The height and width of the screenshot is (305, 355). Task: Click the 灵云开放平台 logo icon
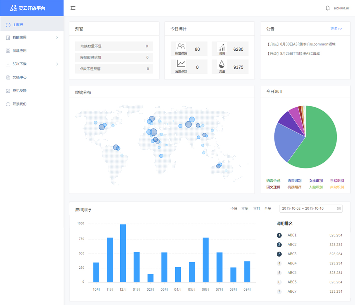pos(13,8)
